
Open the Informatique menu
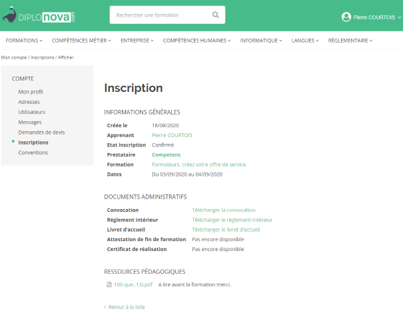pyautogui.click(x=261, y=41)
